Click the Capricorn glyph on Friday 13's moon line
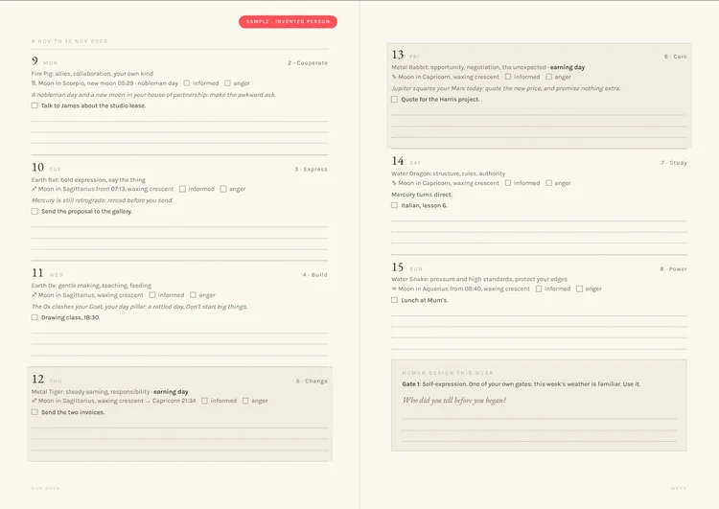This screenshot has width=719, height=509. coord(393,77)
